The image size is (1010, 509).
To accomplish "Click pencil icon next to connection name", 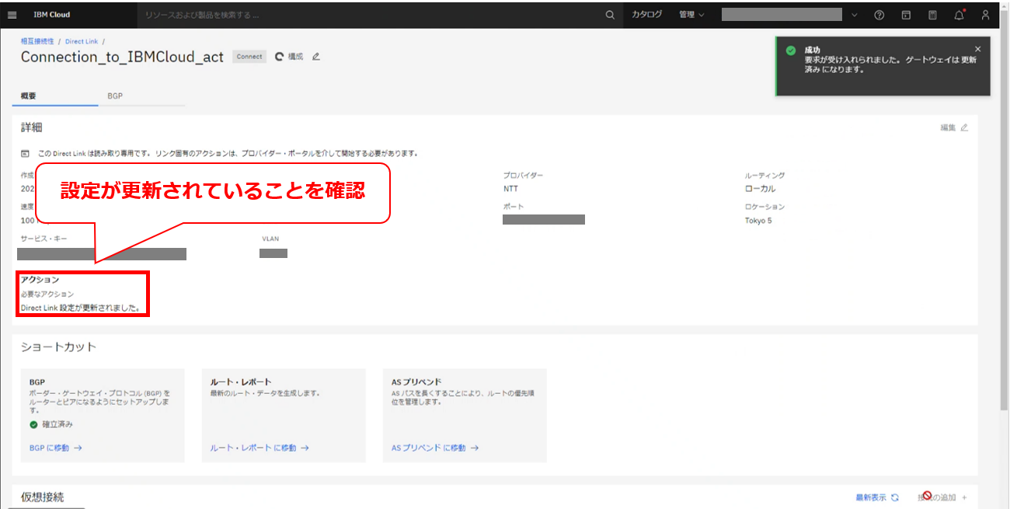I will 315,57.
